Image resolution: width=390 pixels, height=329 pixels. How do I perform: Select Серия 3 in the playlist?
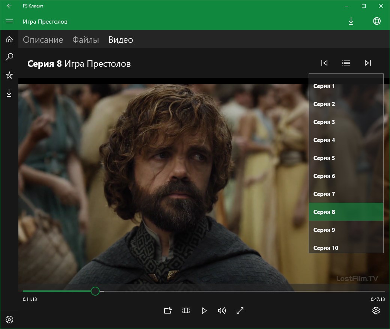(346, 122)
